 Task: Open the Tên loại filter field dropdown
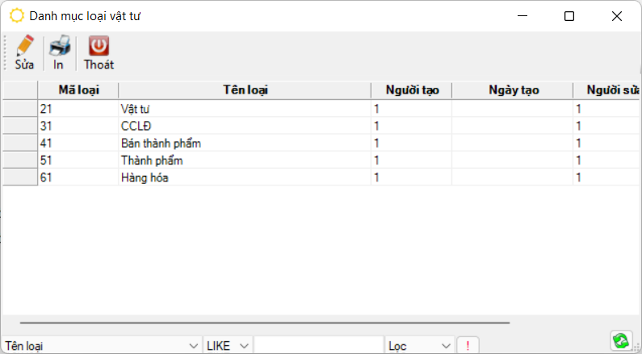click(x=193, y=346)
